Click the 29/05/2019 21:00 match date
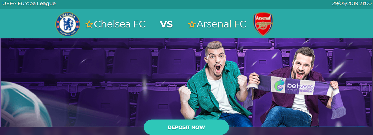 [352, 4]
